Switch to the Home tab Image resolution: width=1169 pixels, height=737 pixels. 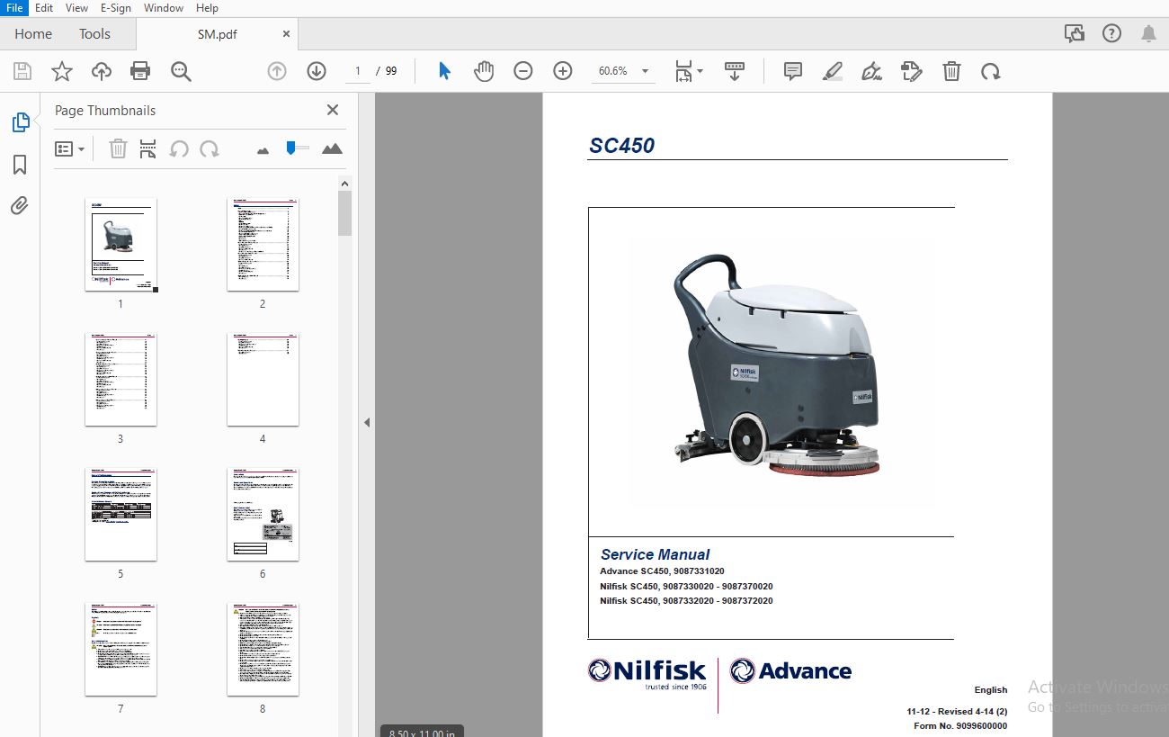pos(33,34)
